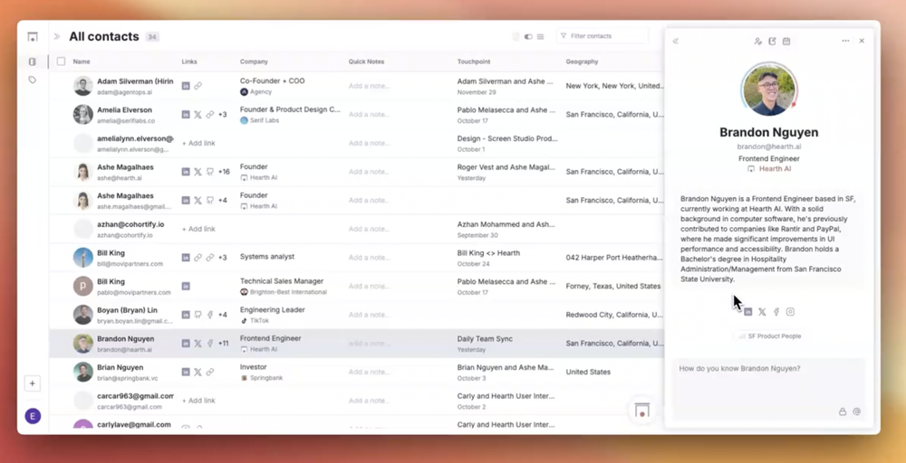Viewport: 906px width, 463px height.
Task: Click 'Bill King <> Hearth' touchpoint
Action: pos(488,253)
